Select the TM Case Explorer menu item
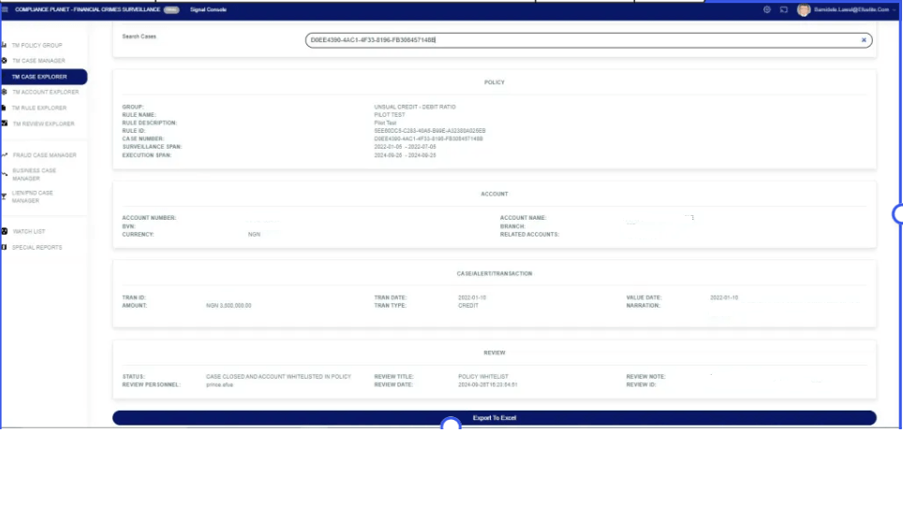Image resolution: width=903 pixels, height=505 pixels. [39, 77]
